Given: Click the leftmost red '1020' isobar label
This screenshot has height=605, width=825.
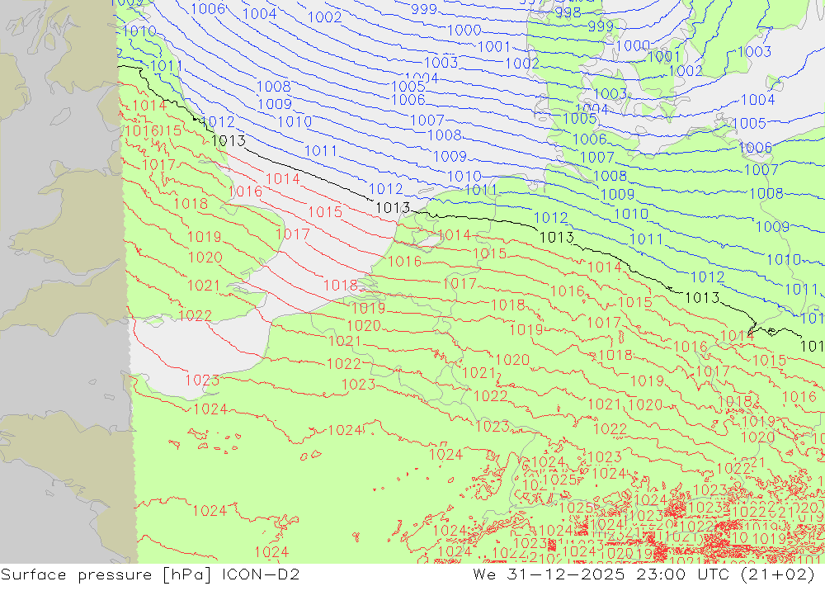Looking at the screenshot, I should (205, 258).
